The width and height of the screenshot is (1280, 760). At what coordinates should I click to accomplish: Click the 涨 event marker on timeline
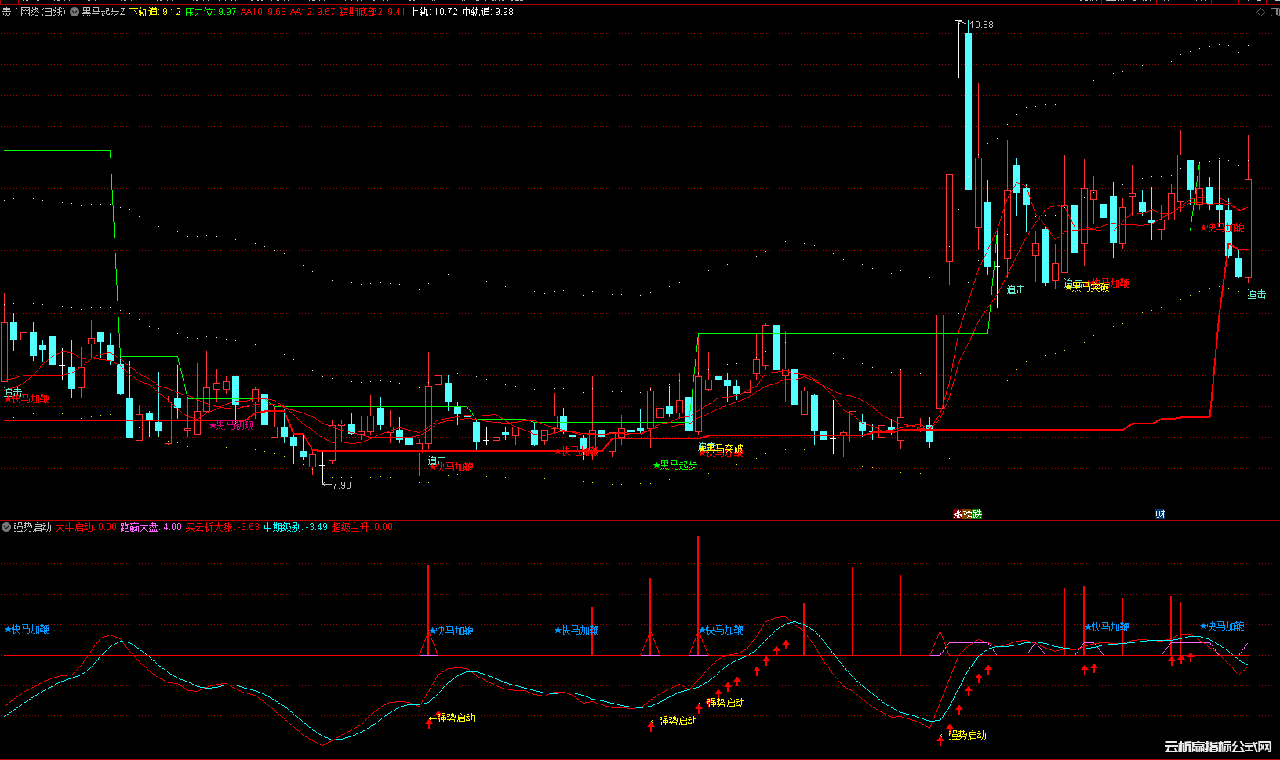coord(958,515)
